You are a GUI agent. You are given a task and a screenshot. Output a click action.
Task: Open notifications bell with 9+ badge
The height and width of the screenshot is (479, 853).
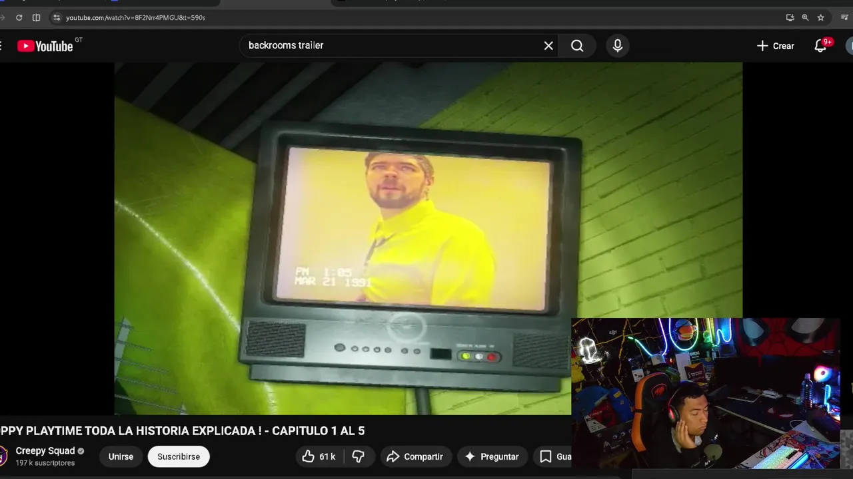(x=821, y=46)
